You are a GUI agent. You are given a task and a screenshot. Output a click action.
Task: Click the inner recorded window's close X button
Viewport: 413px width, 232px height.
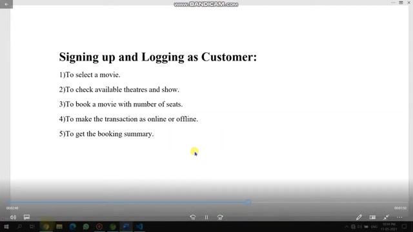click(408, 3)
